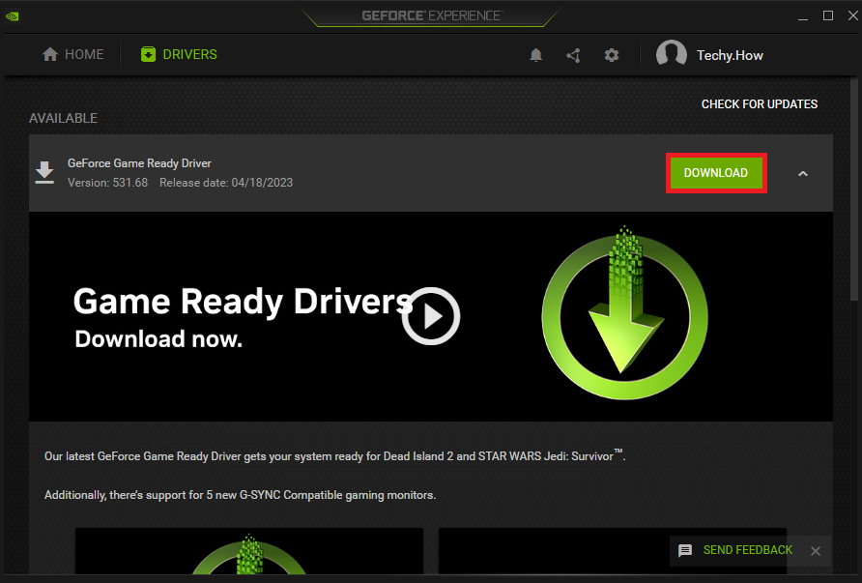Click the feedback chat bubble icon
The image size is (862, 583).
(x=686, y=550)
